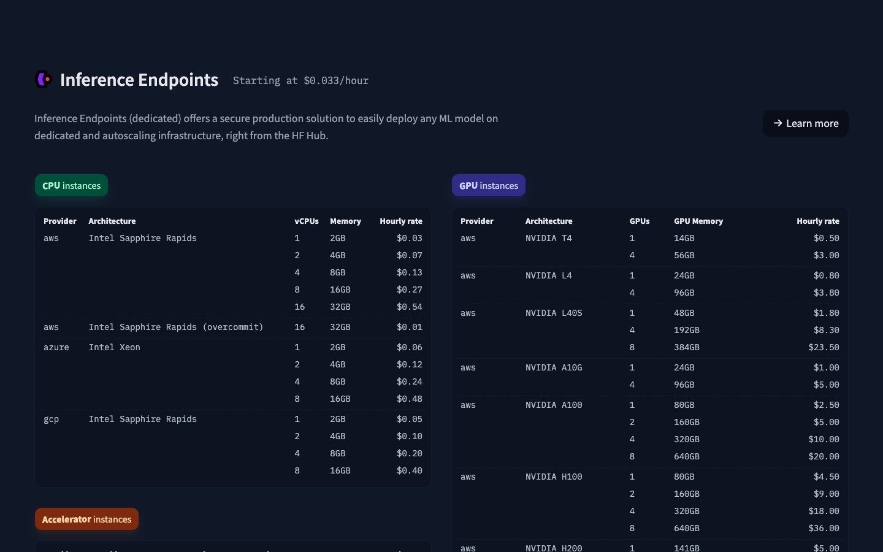
Task: Click the Memory column header in CPU table
Action: [x=345, y=221]
